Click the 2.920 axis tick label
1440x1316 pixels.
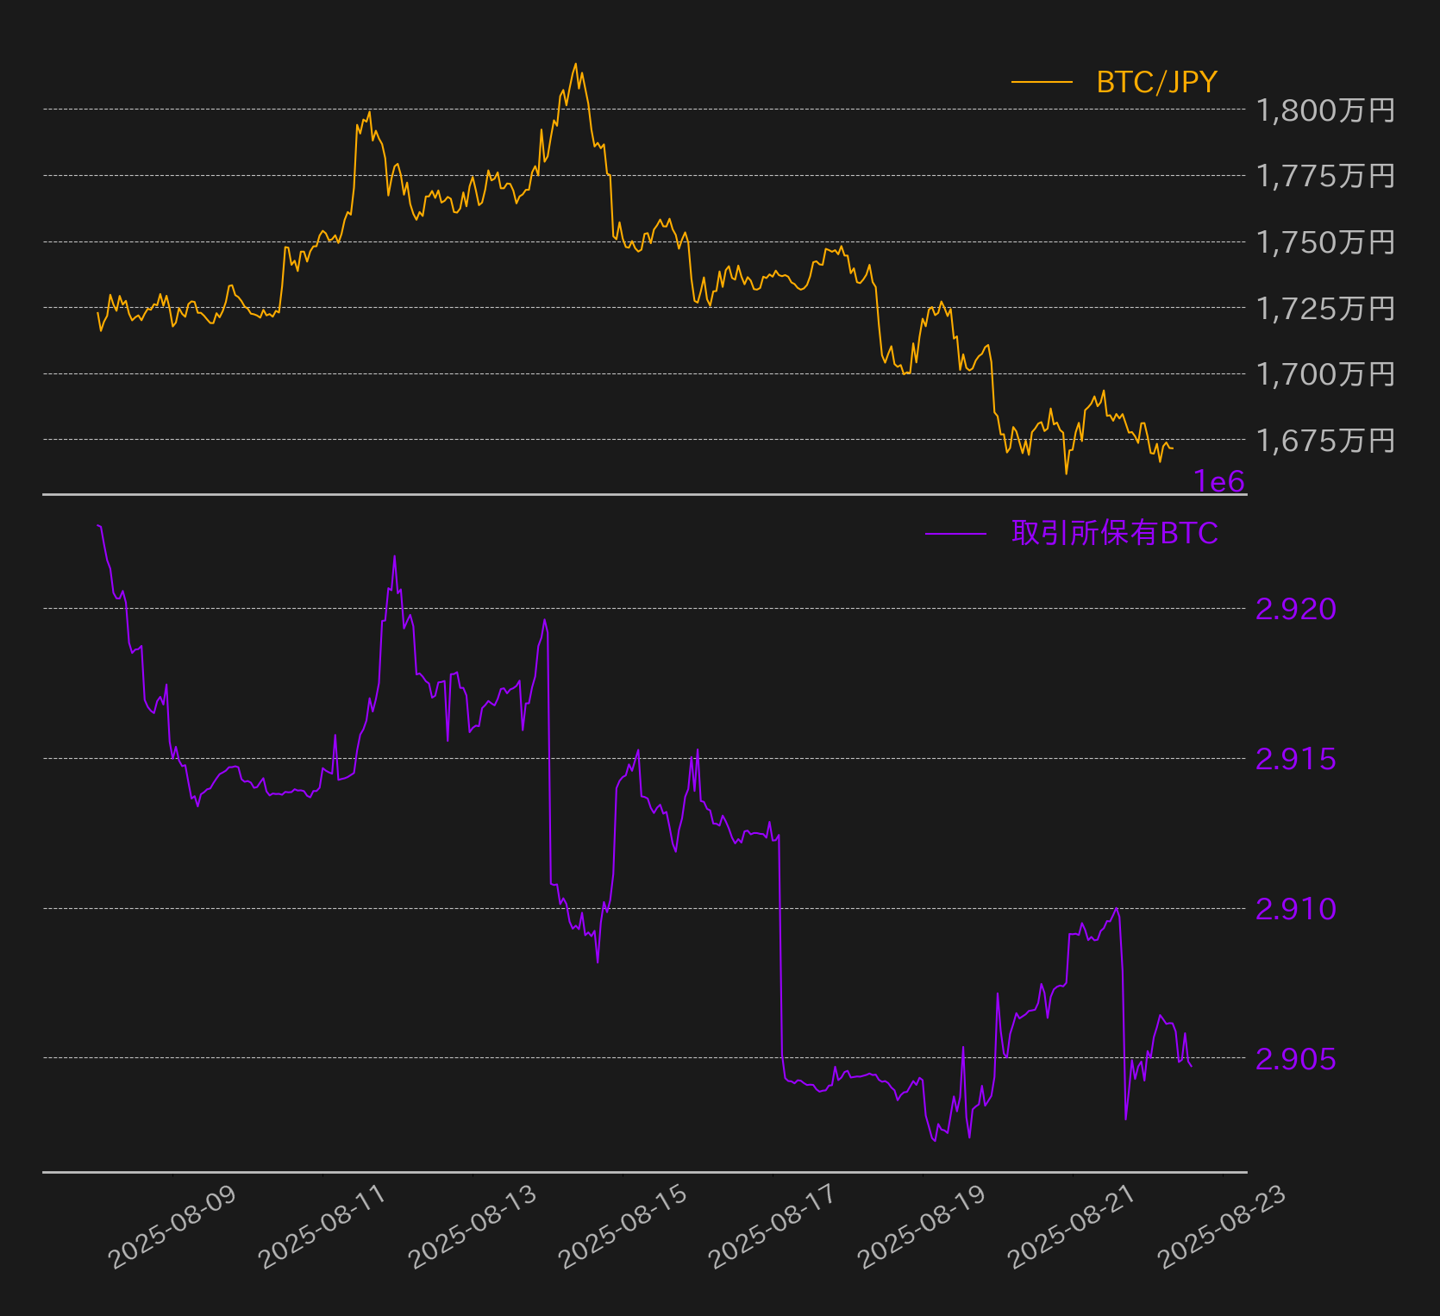pyautogui.click(x=1296, y=609)
